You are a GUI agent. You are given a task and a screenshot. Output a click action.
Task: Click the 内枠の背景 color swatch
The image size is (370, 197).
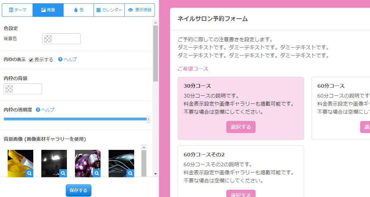pyautogui.click(x=23, y=89)
